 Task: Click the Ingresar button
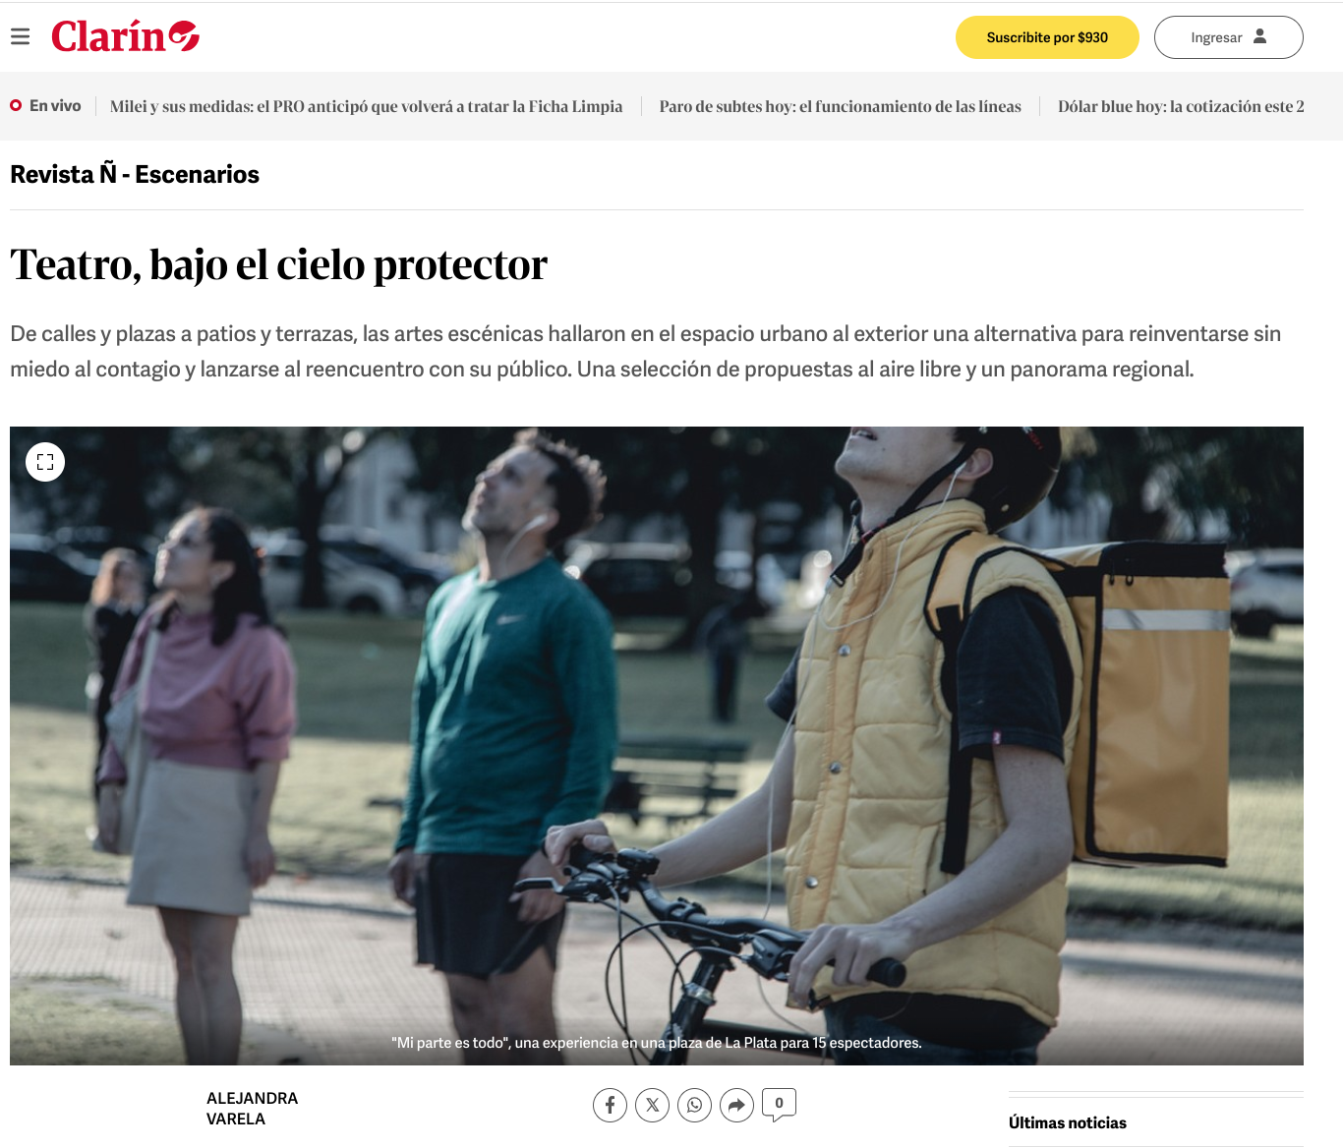click(1228, 37)
